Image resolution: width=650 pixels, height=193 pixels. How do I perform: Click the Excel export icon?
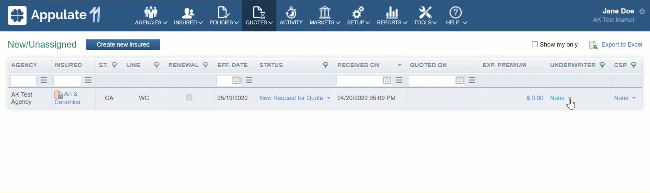[x=593, y=45]
